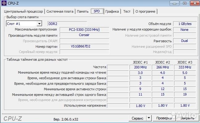Click the value 19 in JEDEC #3 column
Image resolution: width=200 pixels, height=123 pixels.
click(x=185, y=94)
